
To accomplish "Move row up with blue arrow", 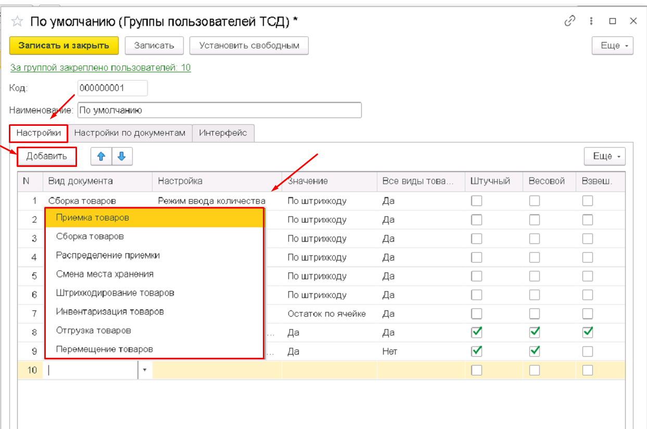I will [x=102, y=156].
